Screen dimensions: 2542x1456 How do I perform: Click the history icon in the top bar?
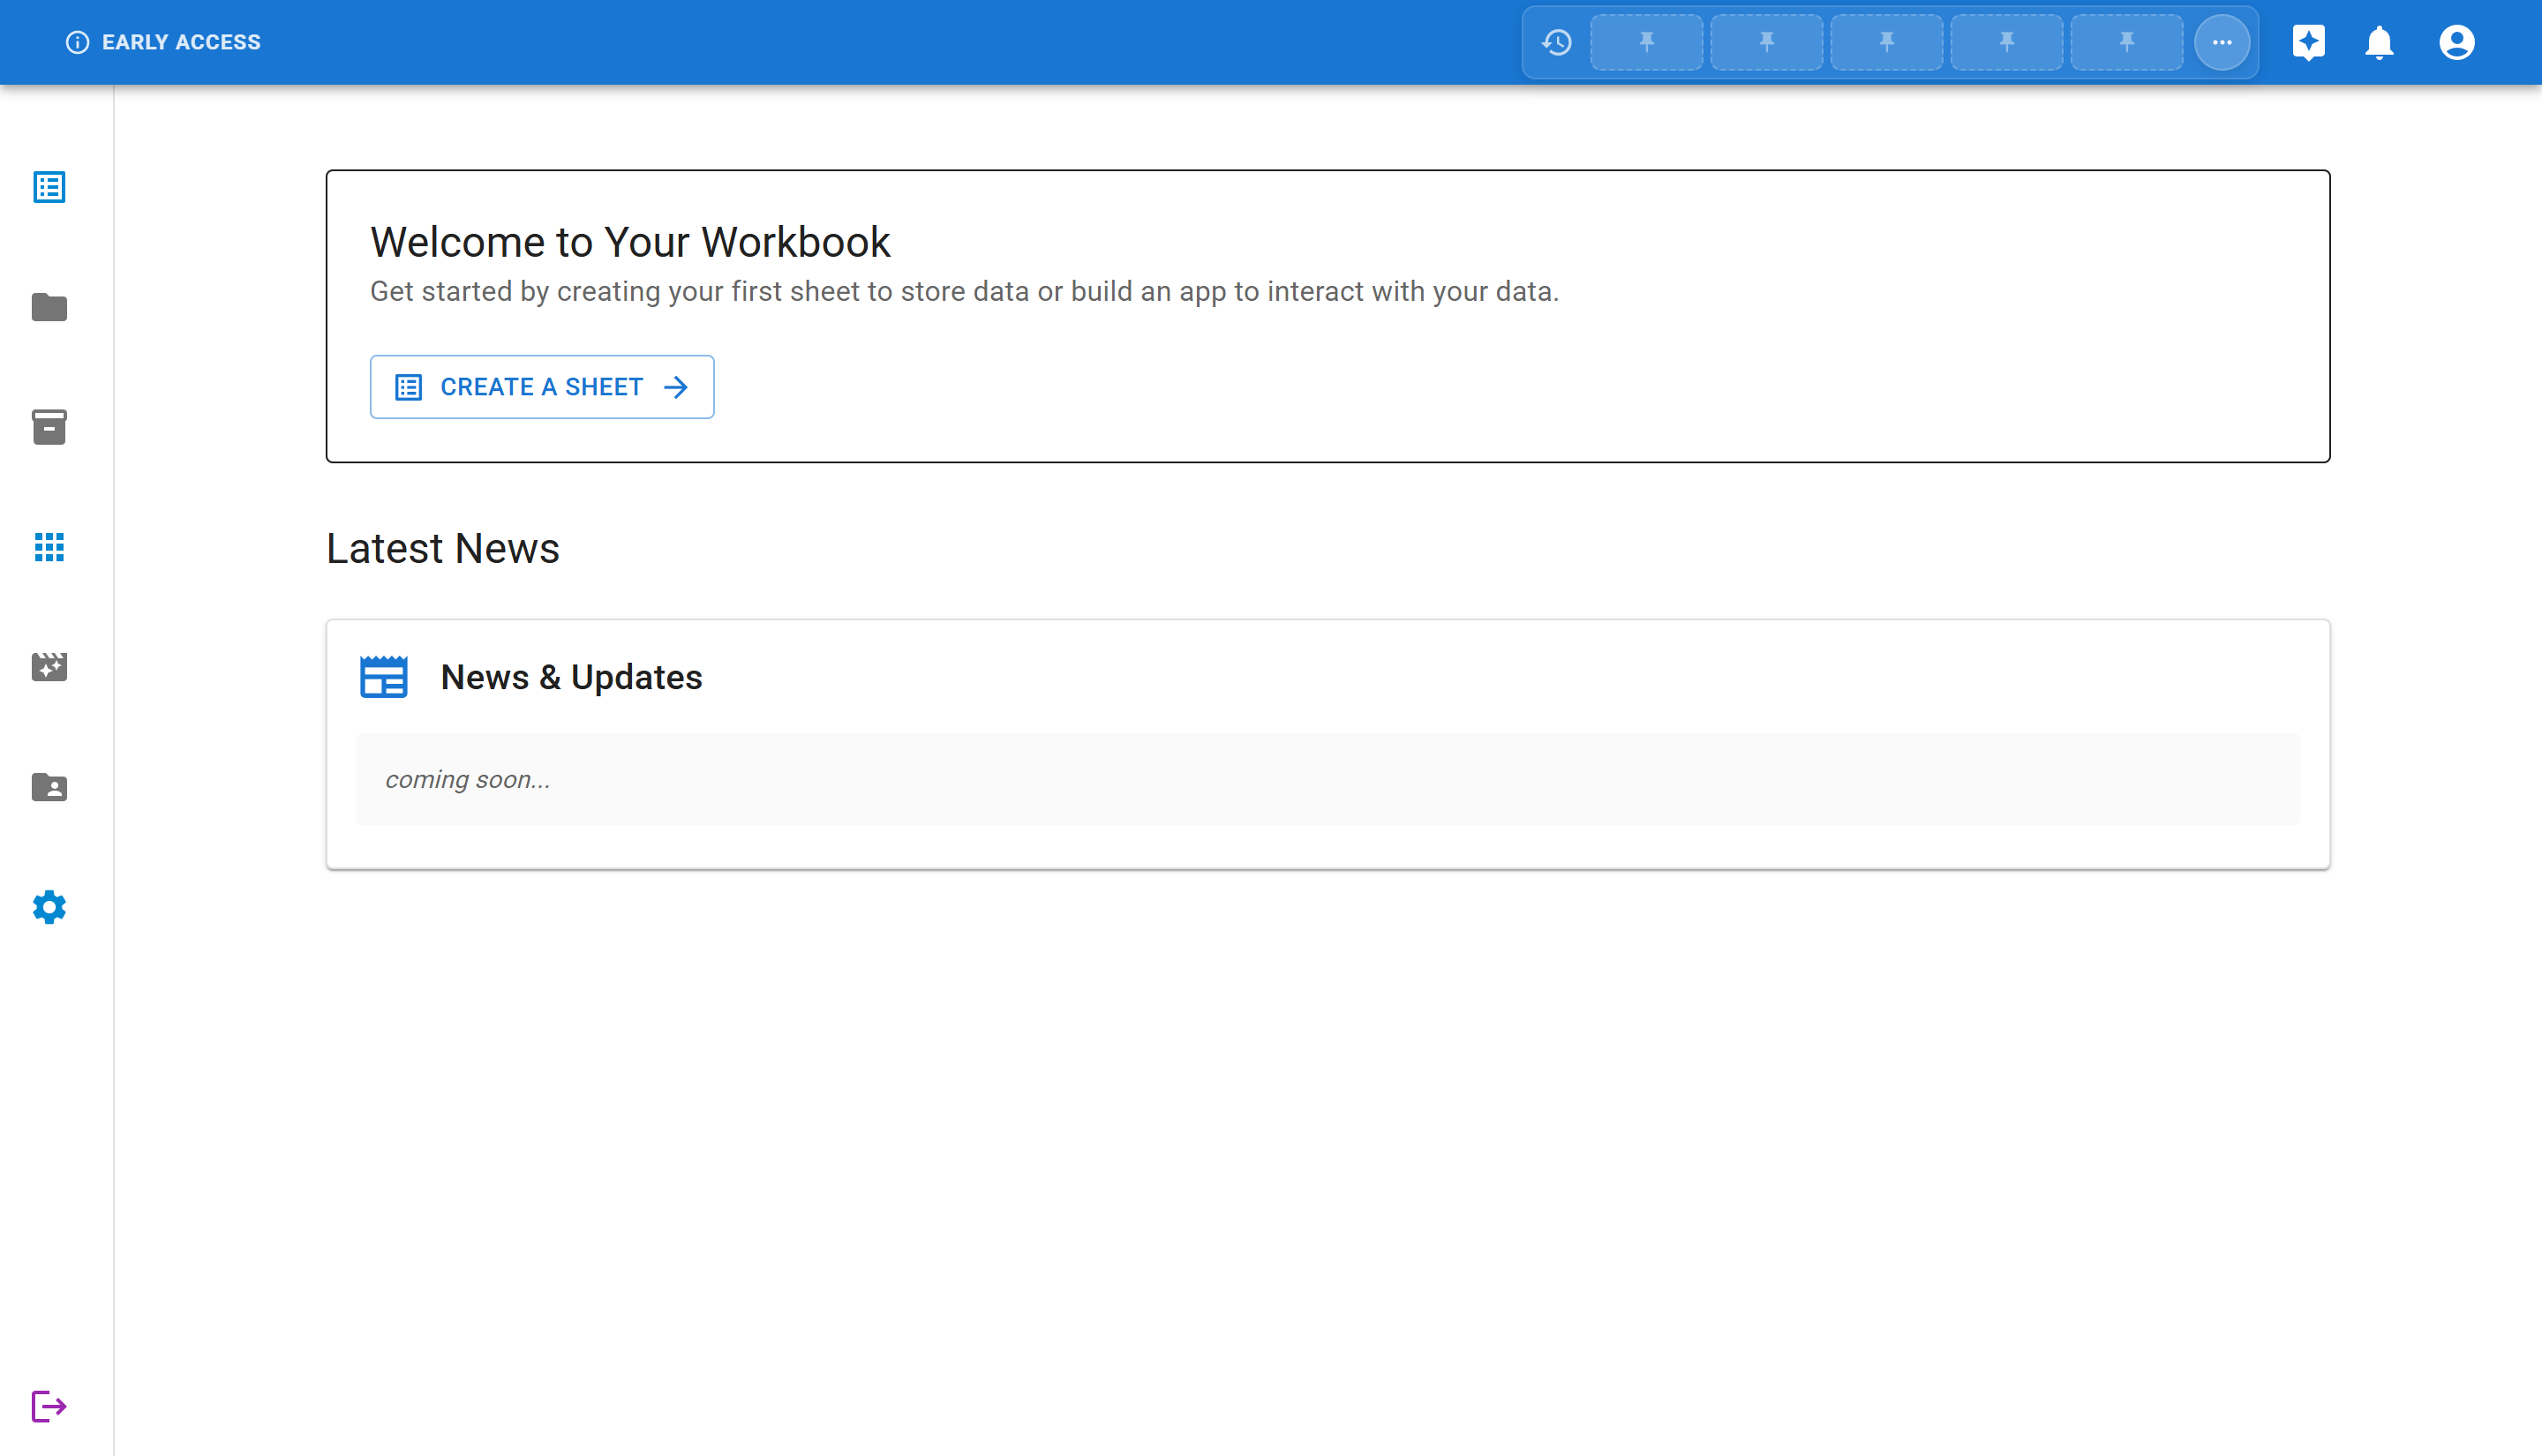1556,42
